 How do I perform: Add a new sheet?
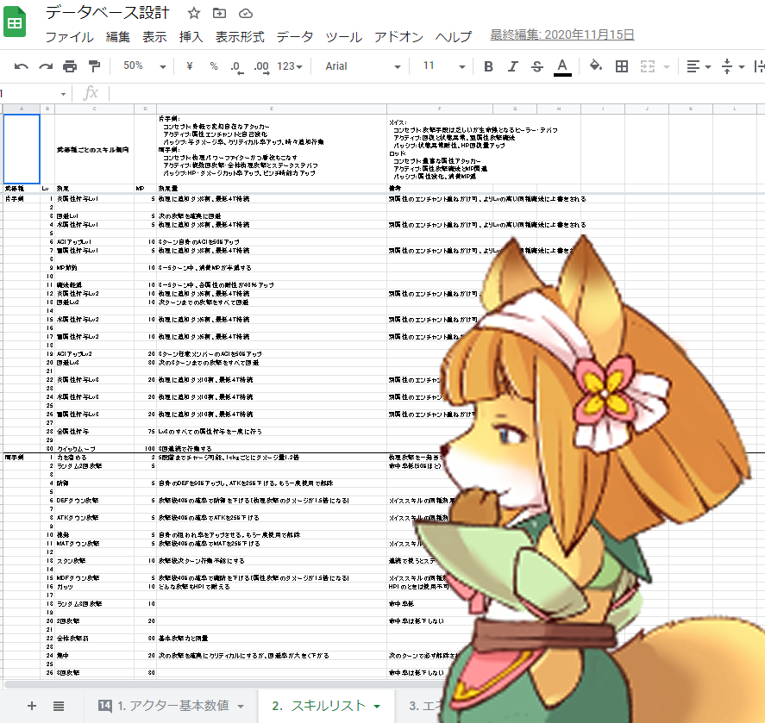[x=32, y=706]
